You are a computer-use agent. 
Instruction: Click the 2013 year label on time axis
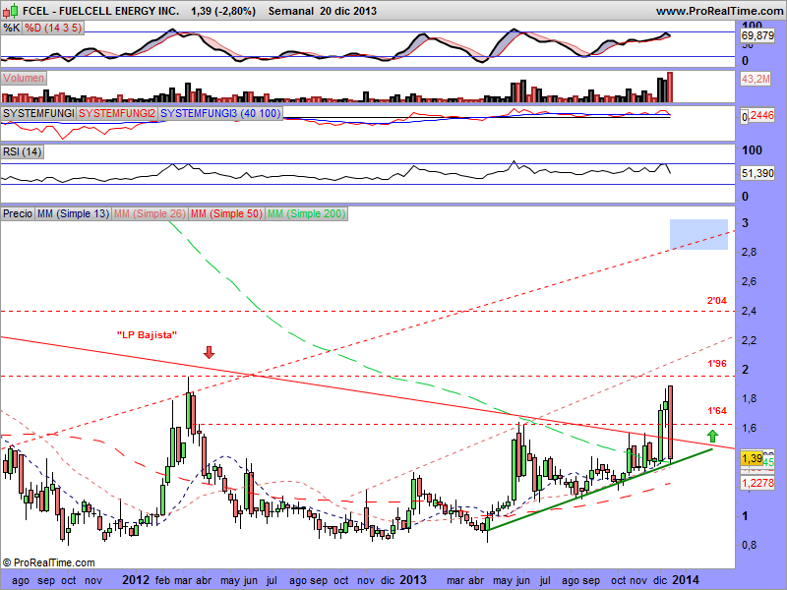click(413, 580)
